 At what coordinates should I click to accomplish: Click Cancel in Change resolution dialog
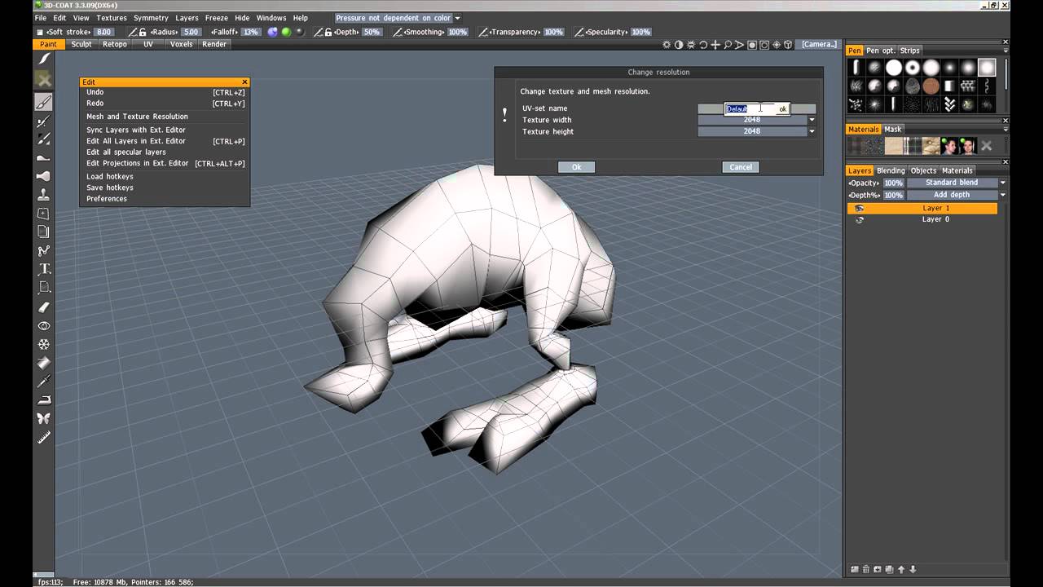(741, 167)
